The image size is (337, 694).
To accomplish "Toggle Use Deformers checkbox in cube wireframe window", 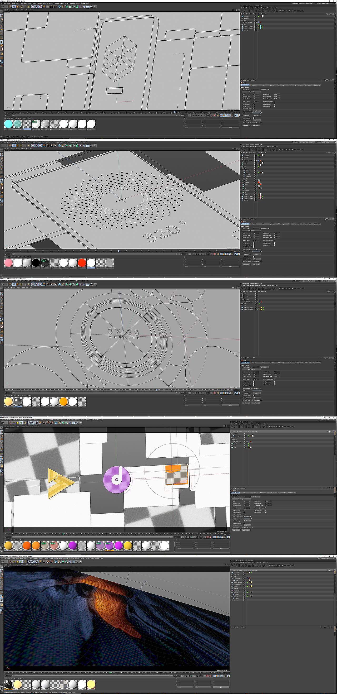I will coord(274,106).
